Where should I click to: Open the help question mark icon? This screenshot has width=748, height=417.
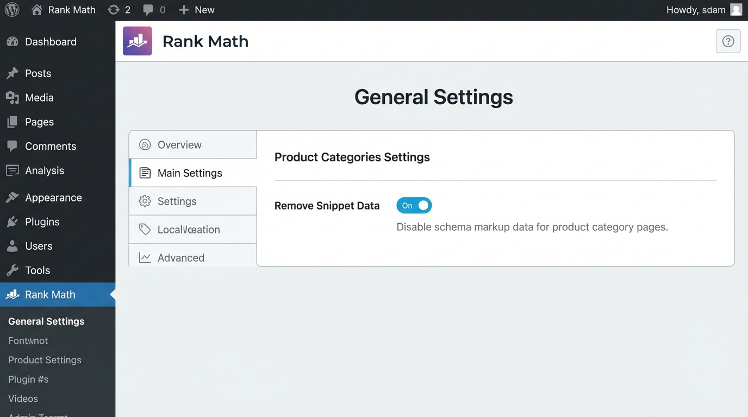pos(728,41)
